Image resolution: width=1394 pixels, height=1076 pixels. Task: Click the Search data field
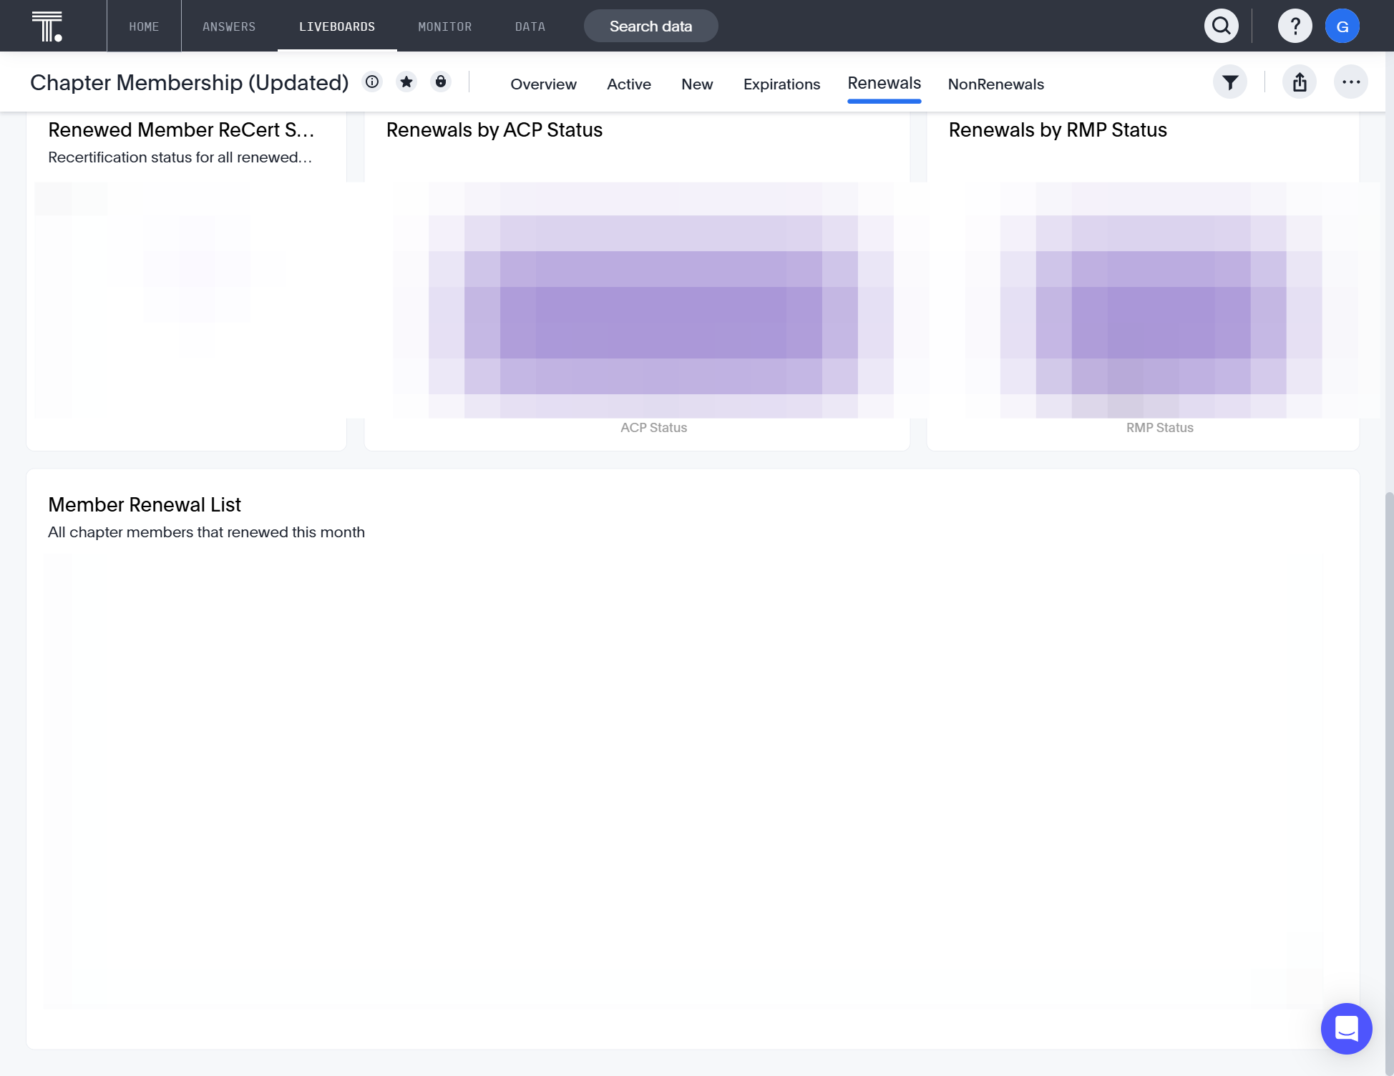pos(651,26)
